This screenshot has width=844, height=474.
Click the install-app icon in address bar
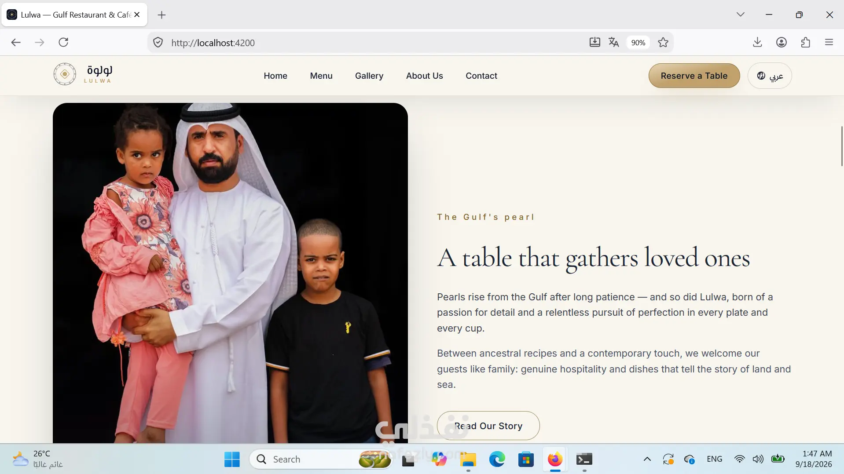pos(594,42)
